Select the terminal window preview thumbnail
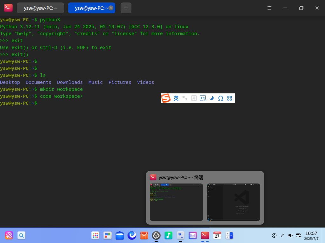 click(176, 202)
